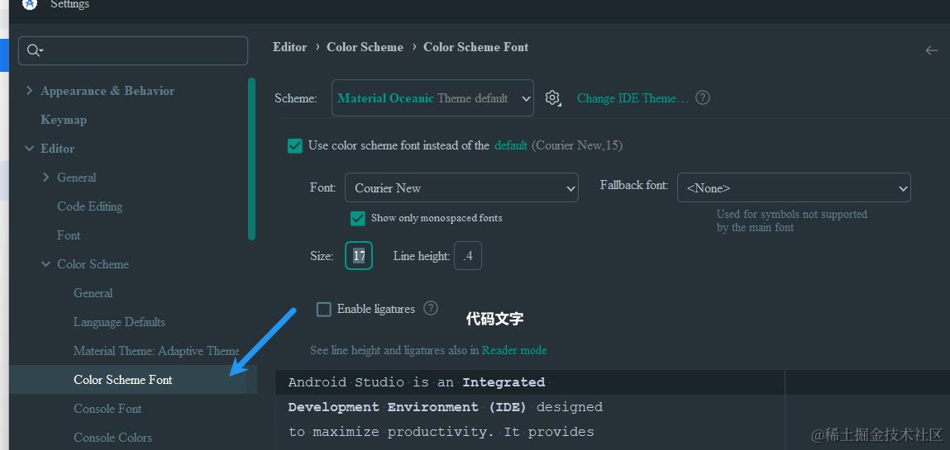Click the search magnifier icon in settings search

[35, 51]
